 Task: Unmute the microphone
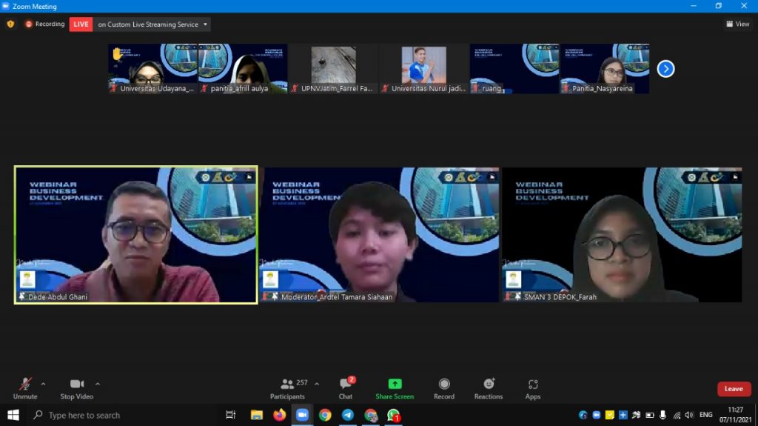25,387
